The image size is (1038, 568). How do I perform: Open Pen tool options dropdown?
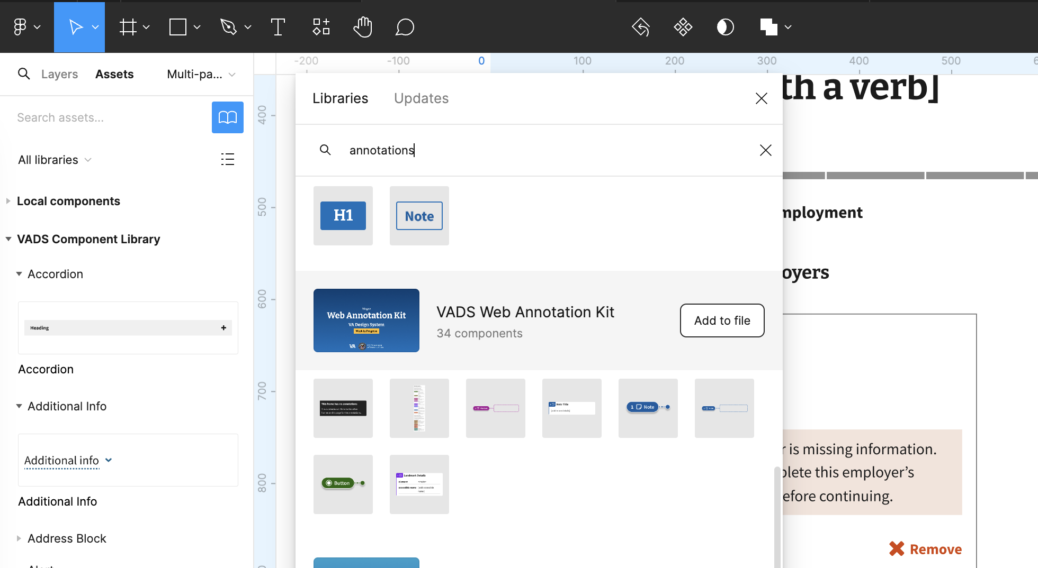248,27
